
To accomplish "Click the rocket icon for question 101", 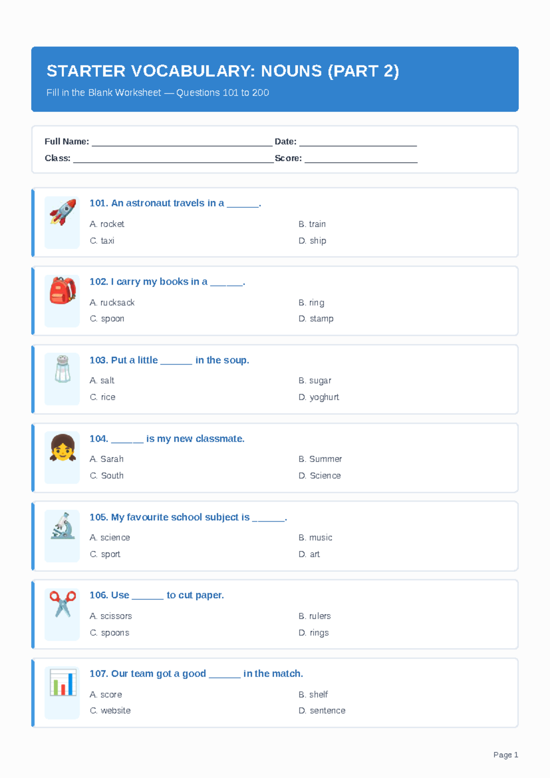I will (x=63, y=212).
